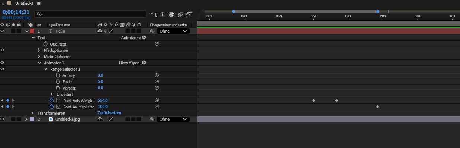This screenshot has width=460, height=148.
Task: Toggle the hide shy layers switch
Action: (x=163, y=14)
